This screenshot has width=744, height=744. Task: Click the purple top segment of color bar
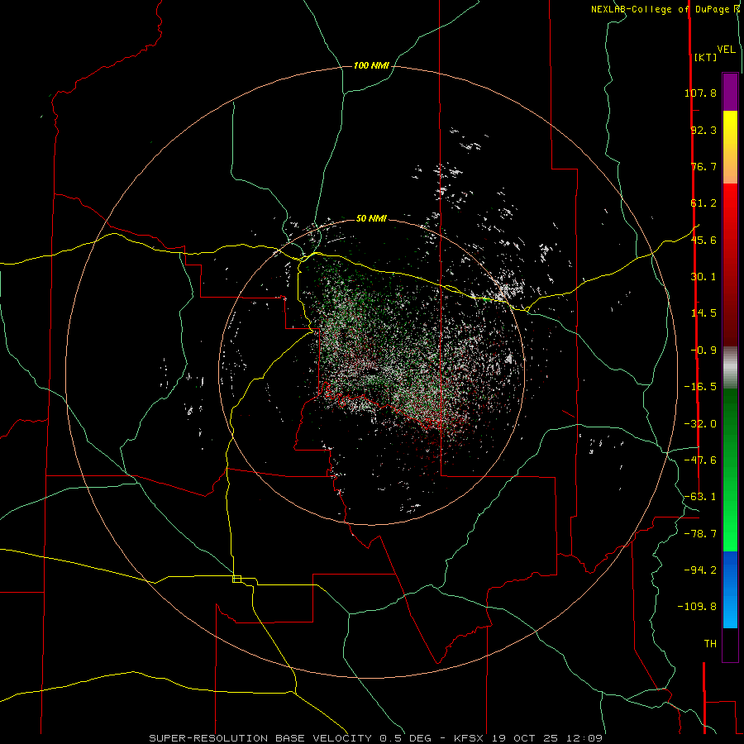tap(730, 92)
